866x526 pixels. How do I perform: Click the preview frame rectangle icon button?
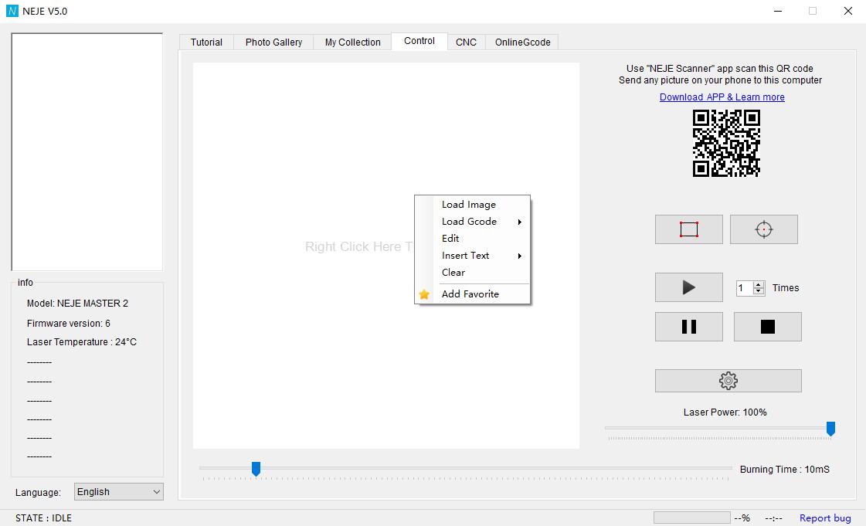(x=689, y=229)
